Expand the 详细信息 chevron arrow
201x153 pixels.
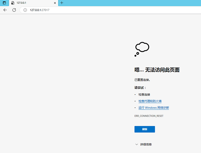136,144
